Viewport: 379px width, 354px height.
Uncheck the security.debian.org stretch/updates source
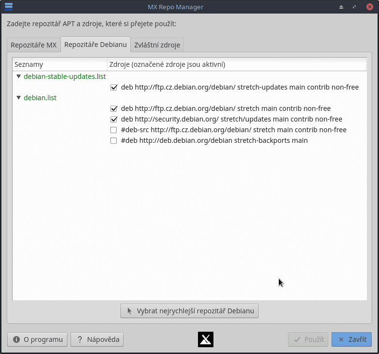(x=114, y=119)
